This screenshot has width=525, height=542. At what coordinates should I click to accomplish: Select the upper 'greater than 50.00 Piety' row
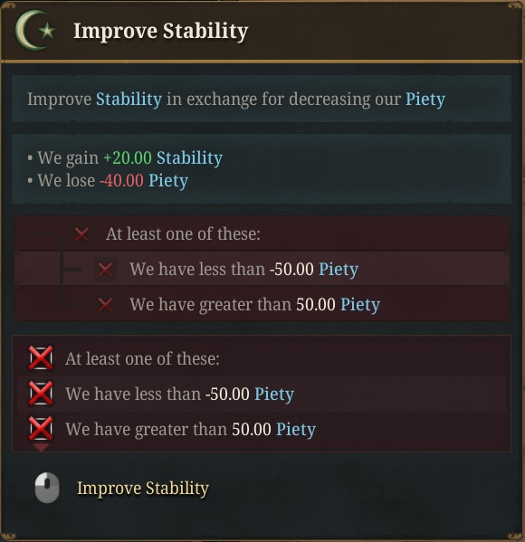[262, 304]
